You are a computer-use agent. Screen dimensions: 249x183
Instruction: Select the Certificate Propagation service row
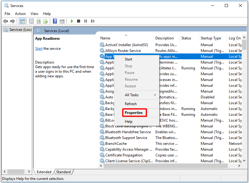coord(171,155)
